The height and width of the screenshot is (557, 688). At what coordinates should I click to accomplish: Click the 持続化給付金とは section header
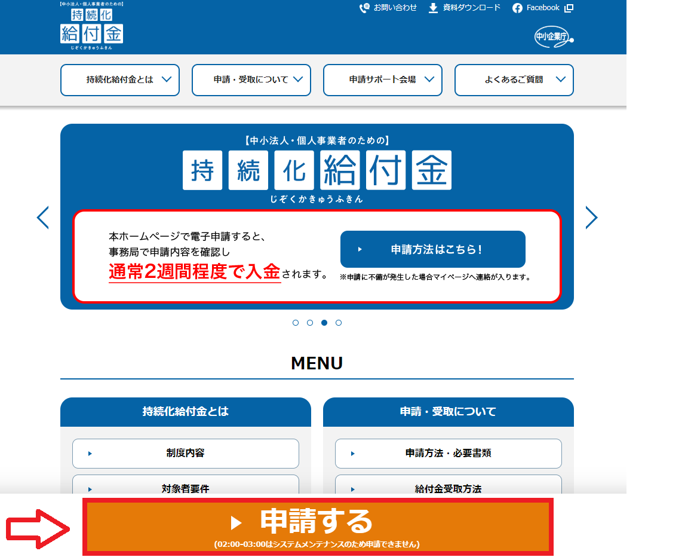[x=186, y=412]
